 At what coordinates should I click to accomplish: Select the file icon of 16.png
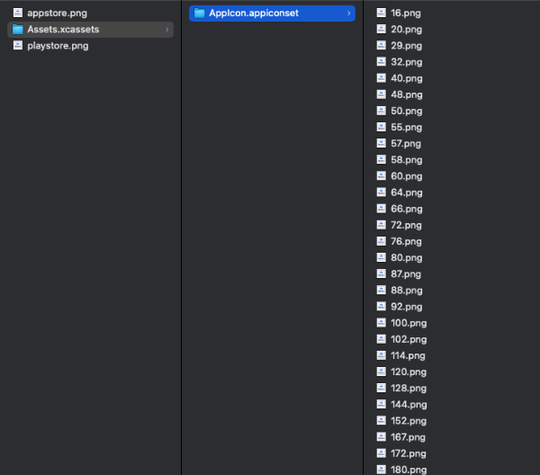pos(382,13)
